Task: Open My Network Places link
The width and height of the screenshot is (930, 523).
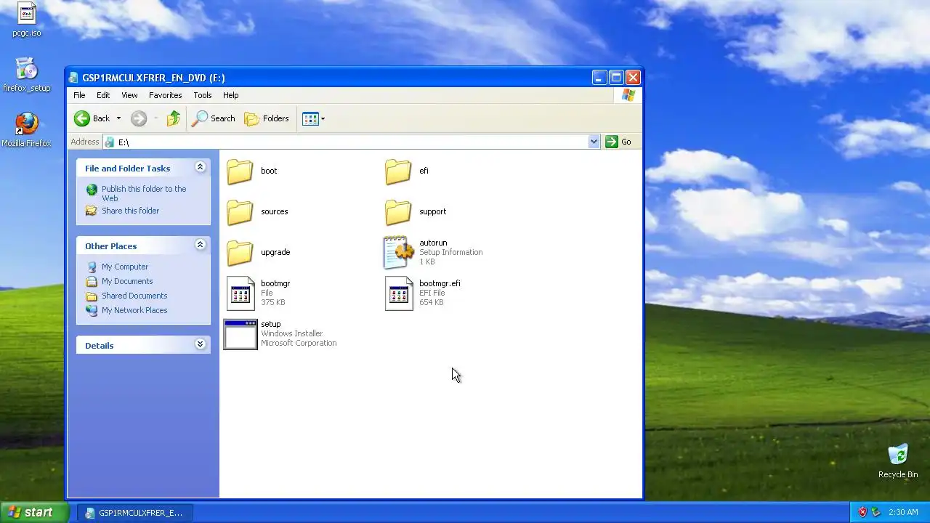Action: pos(134,310)
